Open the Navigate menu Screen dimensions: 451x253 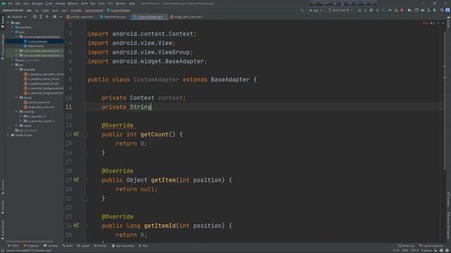point(37,4)
